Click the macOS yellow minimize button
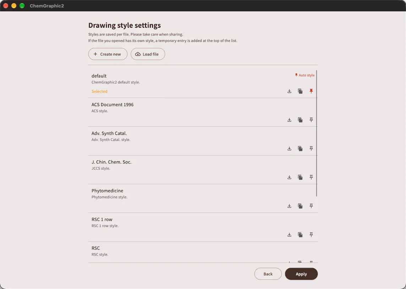Image resolution: width=406 pixels, height=289 pixels. 14,6
